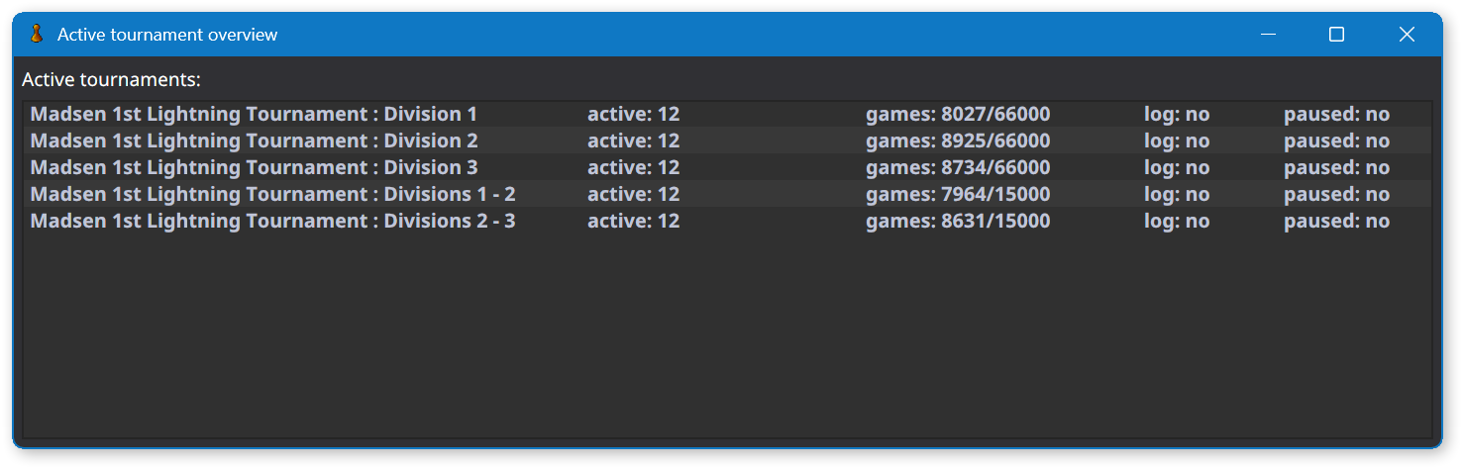The width and height of the screenshot is (1463, 469).
Task: Click the 'Active tournaments:' label
Action: (x=111, y=79)
